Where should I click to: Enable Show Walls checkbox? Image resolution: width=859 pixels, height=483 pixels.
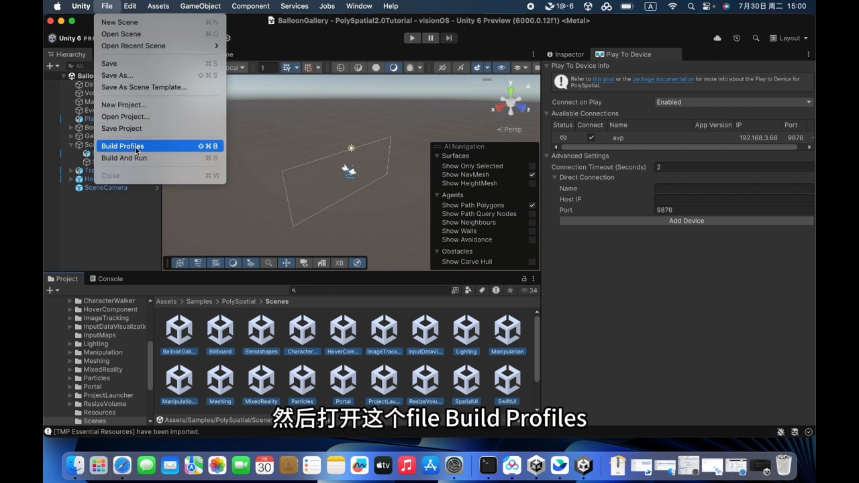point(532,231)
